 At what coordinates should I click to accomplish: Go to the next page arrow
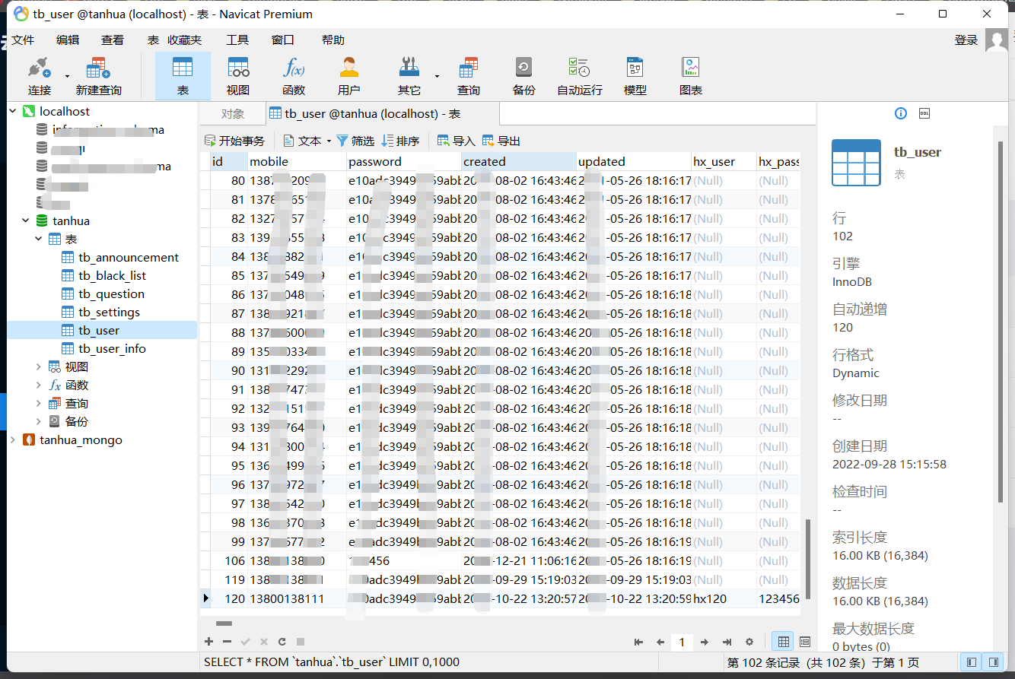(705, 643)
